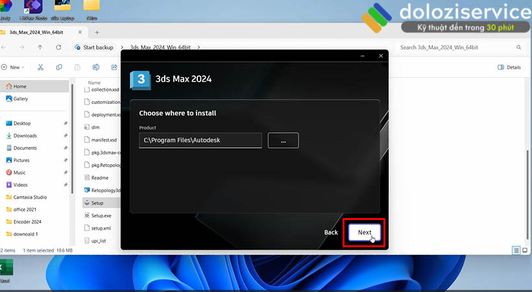This screenshot has width=532, height=292.
Task: Click the Cut scissors icon
Action: [40, 67]
